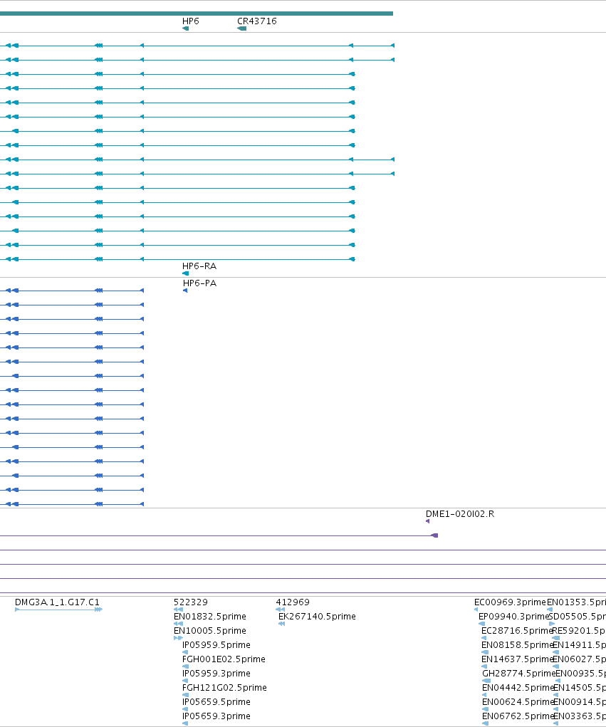Select the EN06762.5prime arrow glyph
Screen dimensions: 606x727
(x=486, y=723)
